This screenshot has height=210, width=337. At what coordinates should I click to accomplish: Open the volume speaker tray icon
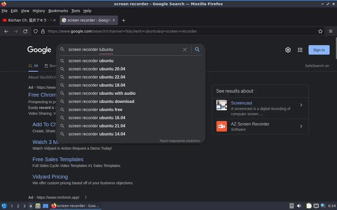coord(299,206)
